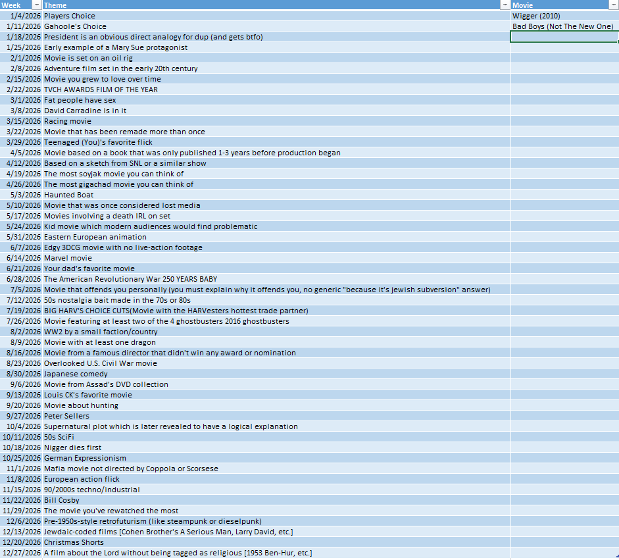The width and height of the screenshot is (619, 560).
Task: Click the empty Movie cell in Christmas Shorts row
Action: tap(564, 542)
